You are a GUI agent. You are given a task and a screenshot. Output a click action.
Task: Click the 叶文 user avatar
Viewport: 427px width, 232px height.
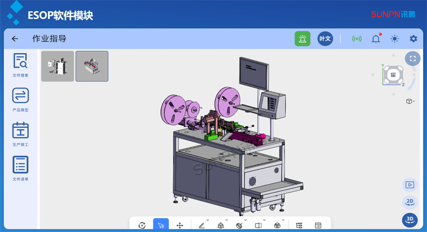[x=325, y=39]
